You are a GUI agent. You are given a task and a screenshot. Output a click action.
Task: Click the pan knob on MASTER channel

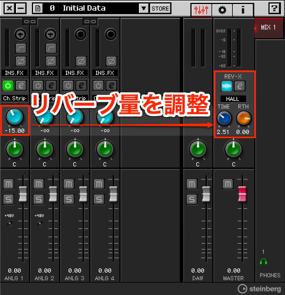234,149
